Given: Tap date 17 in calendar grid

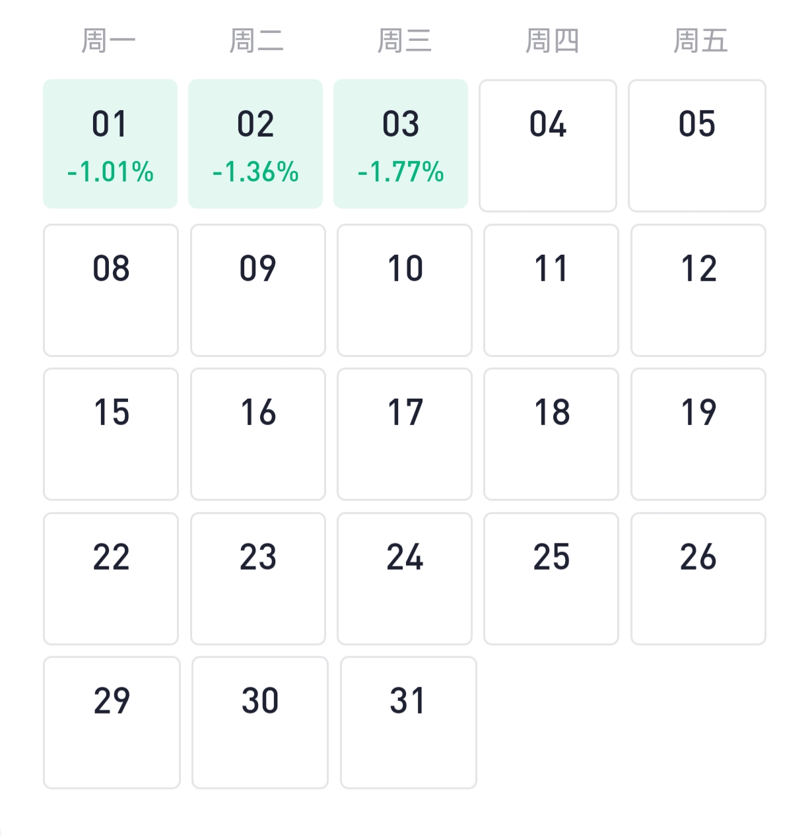Looking at the screenshot, I should coord(405,434).
